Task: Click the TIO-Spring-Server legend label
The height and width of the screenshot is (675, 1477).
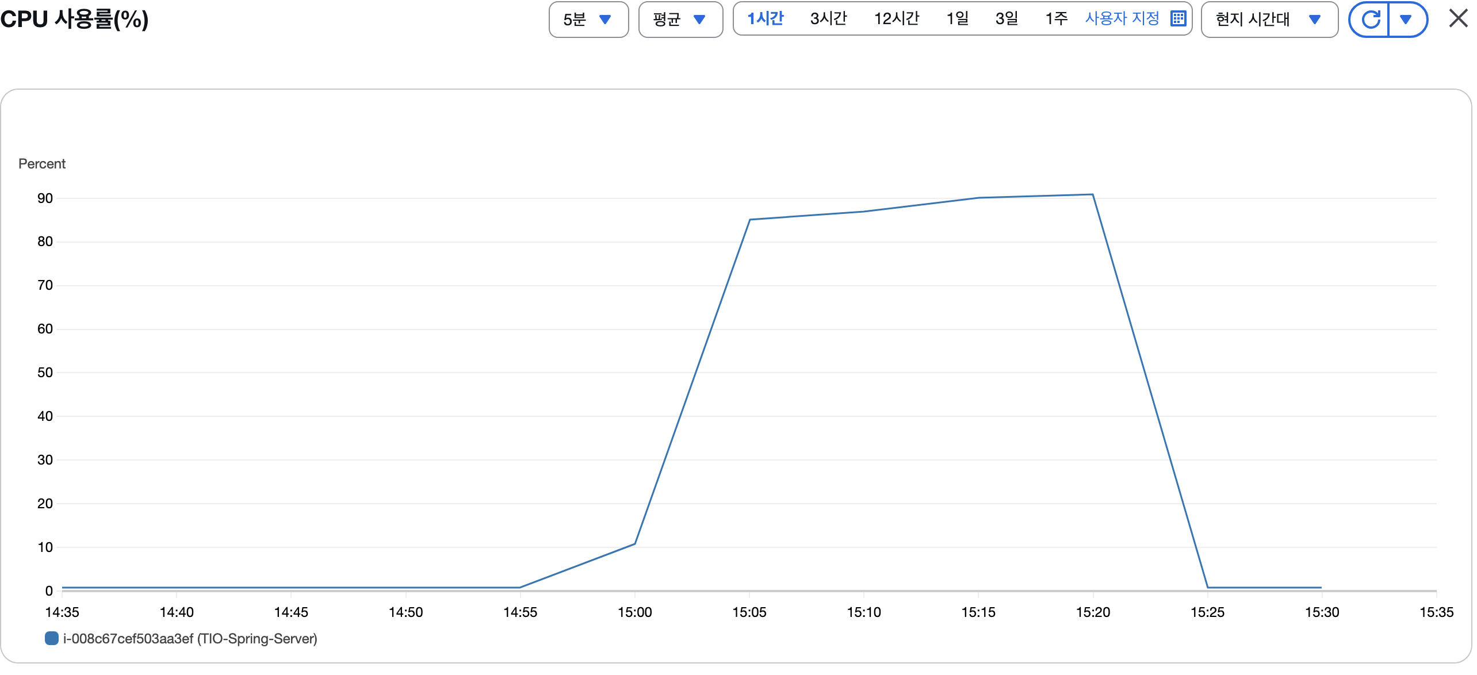Action: (x=190, y=639)
